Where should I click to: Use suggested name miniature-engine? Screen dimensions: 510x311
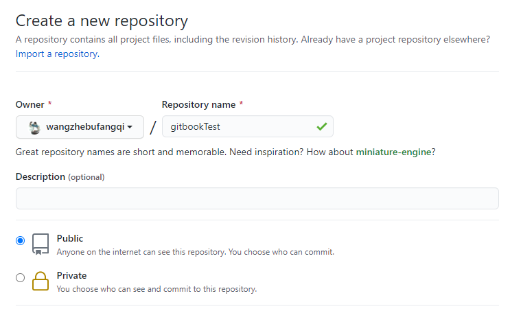[393, 152]
